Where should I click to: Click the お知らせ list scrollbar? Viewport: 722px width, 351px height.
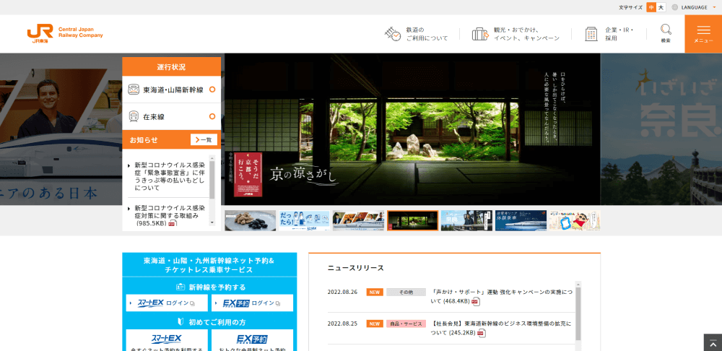tap(212, 180)
